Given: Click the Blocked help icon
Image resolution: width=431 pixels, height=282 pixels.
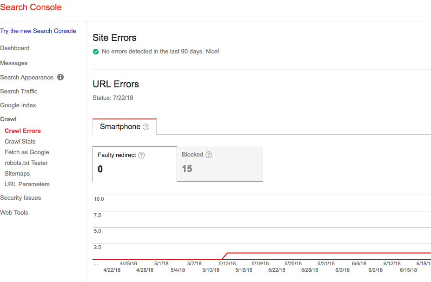Looking at the screenshot, I should click(x=208, y=154).
